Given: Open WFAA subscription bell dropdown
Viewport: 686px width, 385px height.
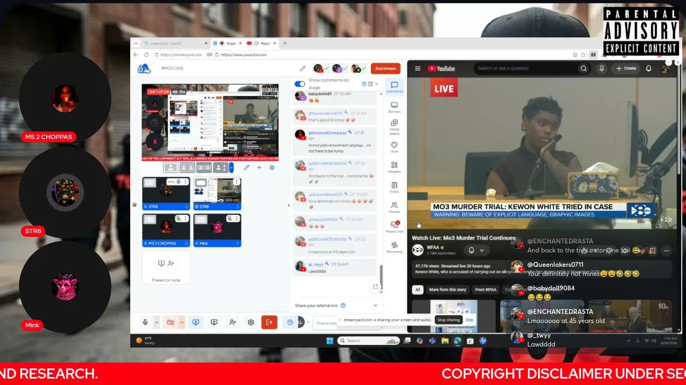Looking at the screenshot, I should pos(476,250).
